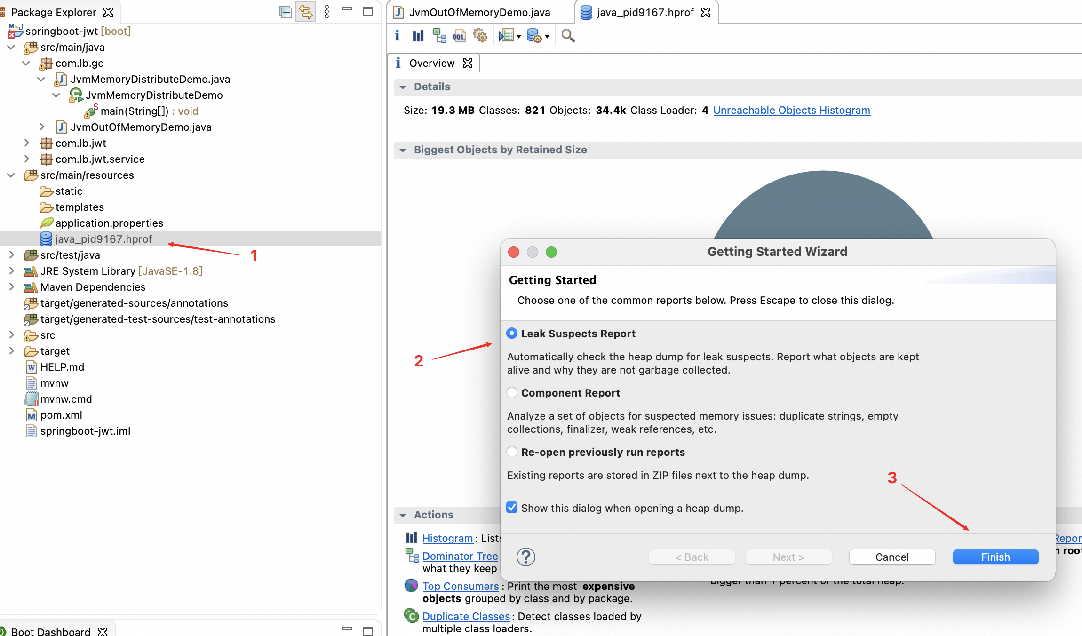Open Dominator Tree toolbar icon
The height and width of the screenshot is (636, 1082).
point(439,36)
